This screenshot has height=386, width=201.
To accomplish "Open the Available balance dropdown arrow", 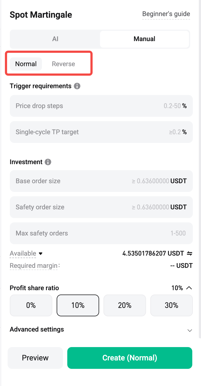I will tap(41, 254).
